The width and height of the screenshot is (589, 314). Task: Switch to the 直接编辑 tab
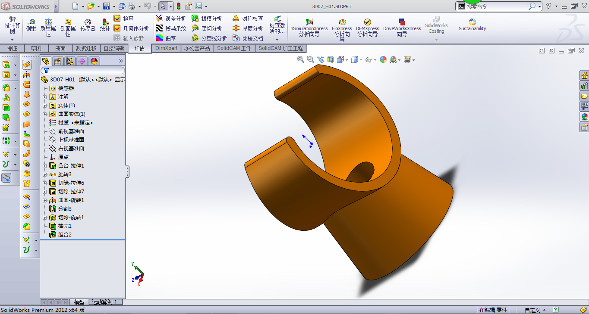point(113,48)
